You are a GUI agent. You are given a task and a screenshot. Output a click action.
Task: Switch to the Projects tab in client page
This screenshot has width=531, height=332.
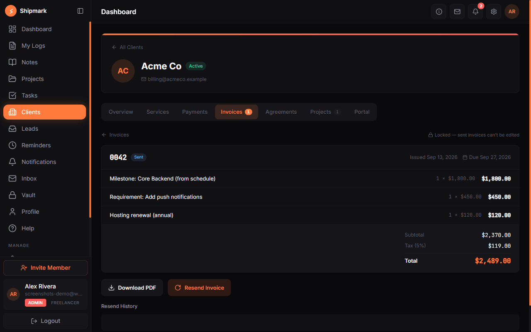pyautogui.click(x=325, y=112)
